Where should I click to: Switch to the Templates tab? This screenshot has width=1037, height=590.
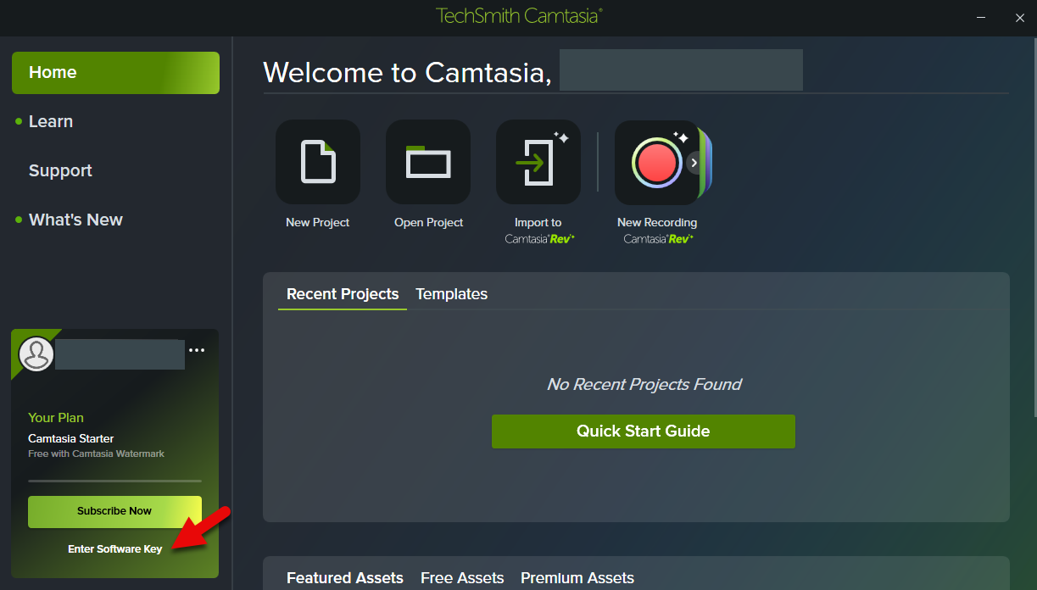[x=451, y=294]
